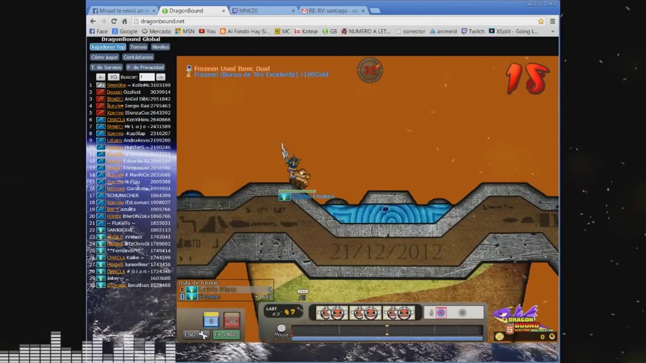The width and height of the screenshot is (646, 363).
Task: Select the leftmost Dual item slot
Action: (x=332, y=313)
